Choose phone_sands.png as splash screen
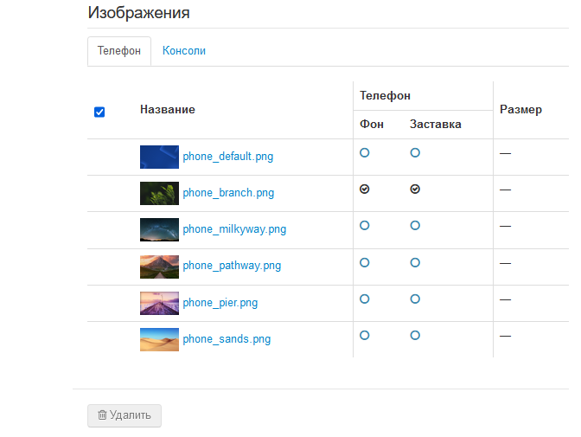This screenshot has height=437, width=581. (x=415, y=335)
